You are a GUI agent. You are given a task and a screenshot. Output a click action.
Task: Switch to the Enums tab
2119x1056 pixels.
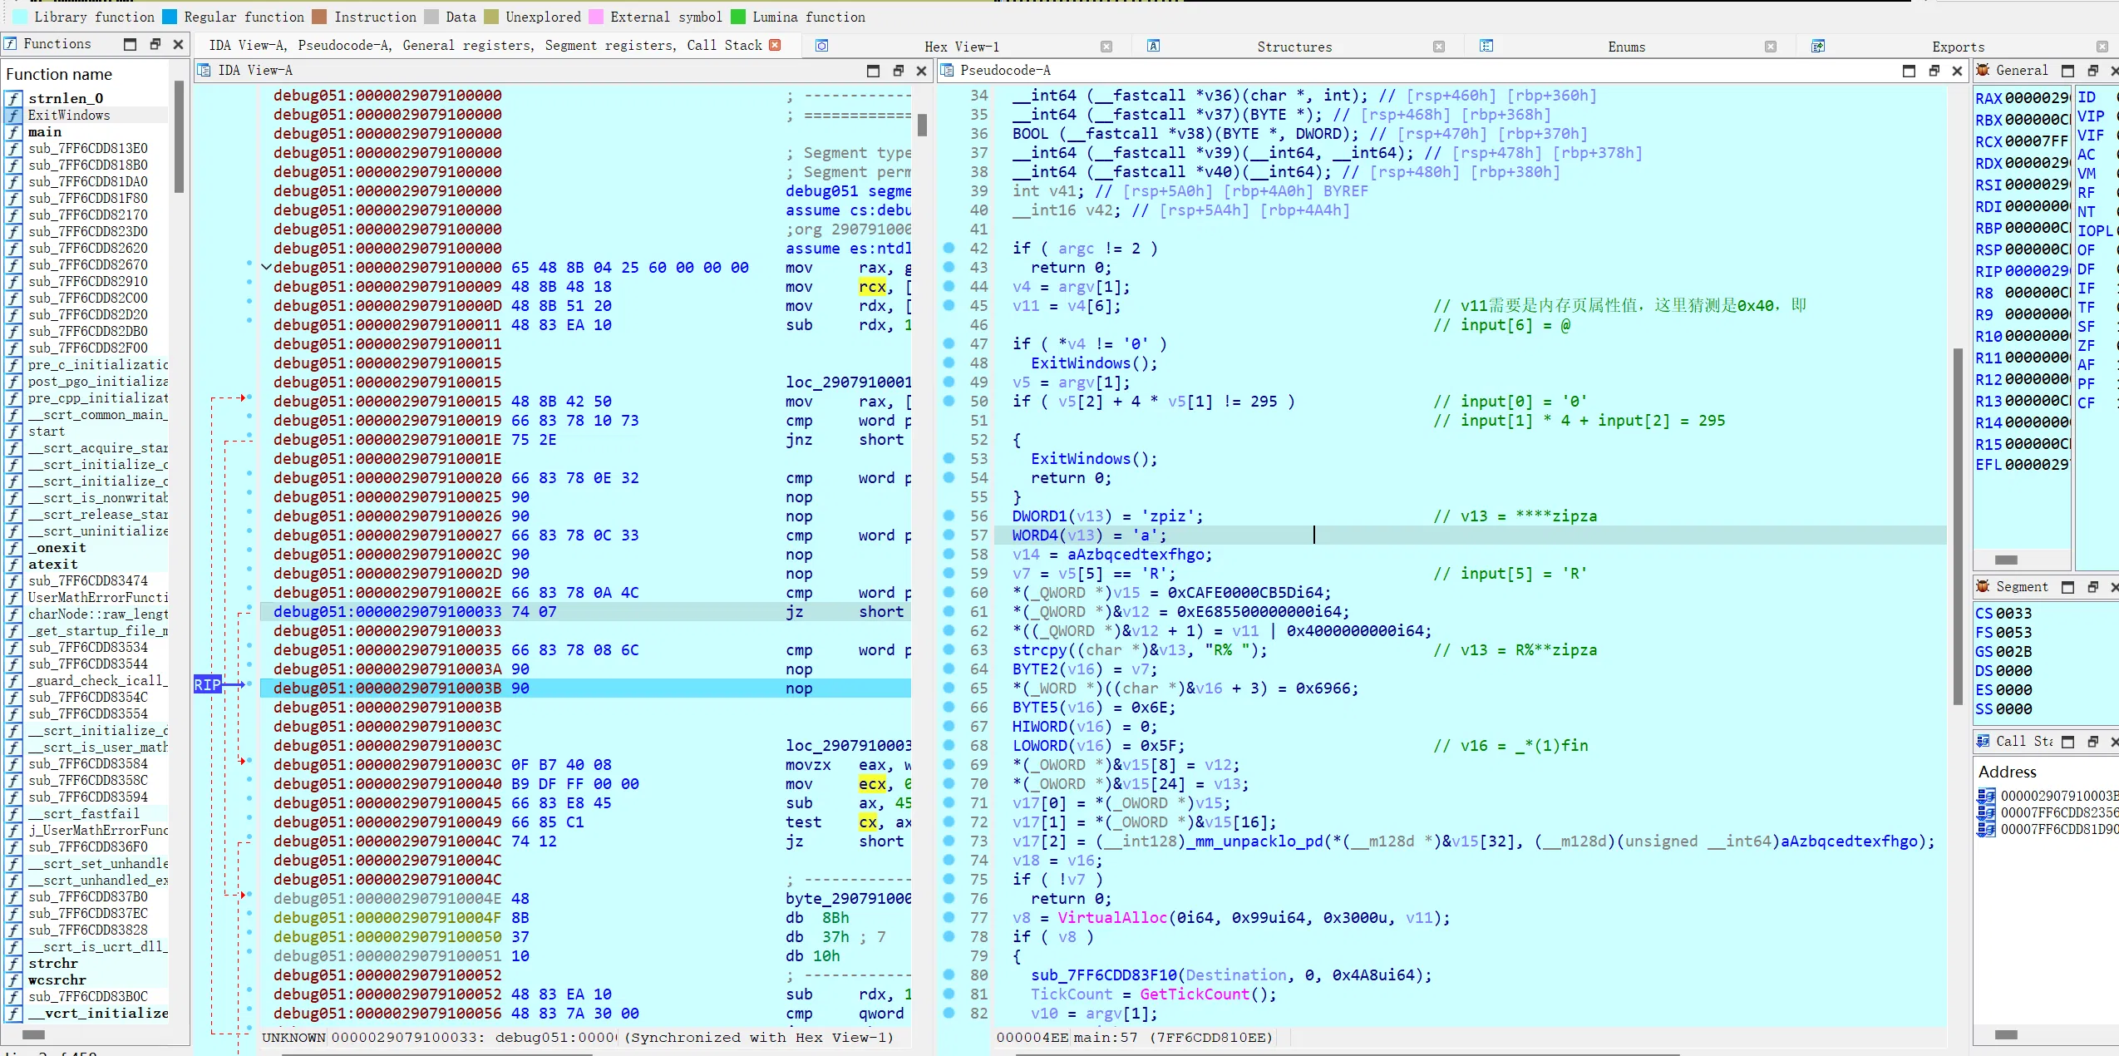(x=1626, y=47)
